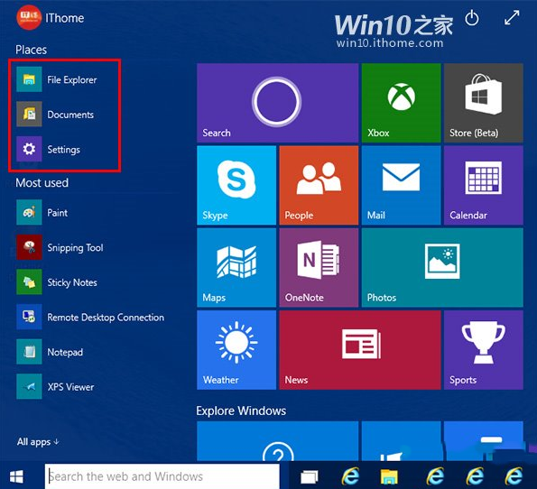Open File Explorer from Places list
This screenshot has width=537, height=489.
[57, 79]
